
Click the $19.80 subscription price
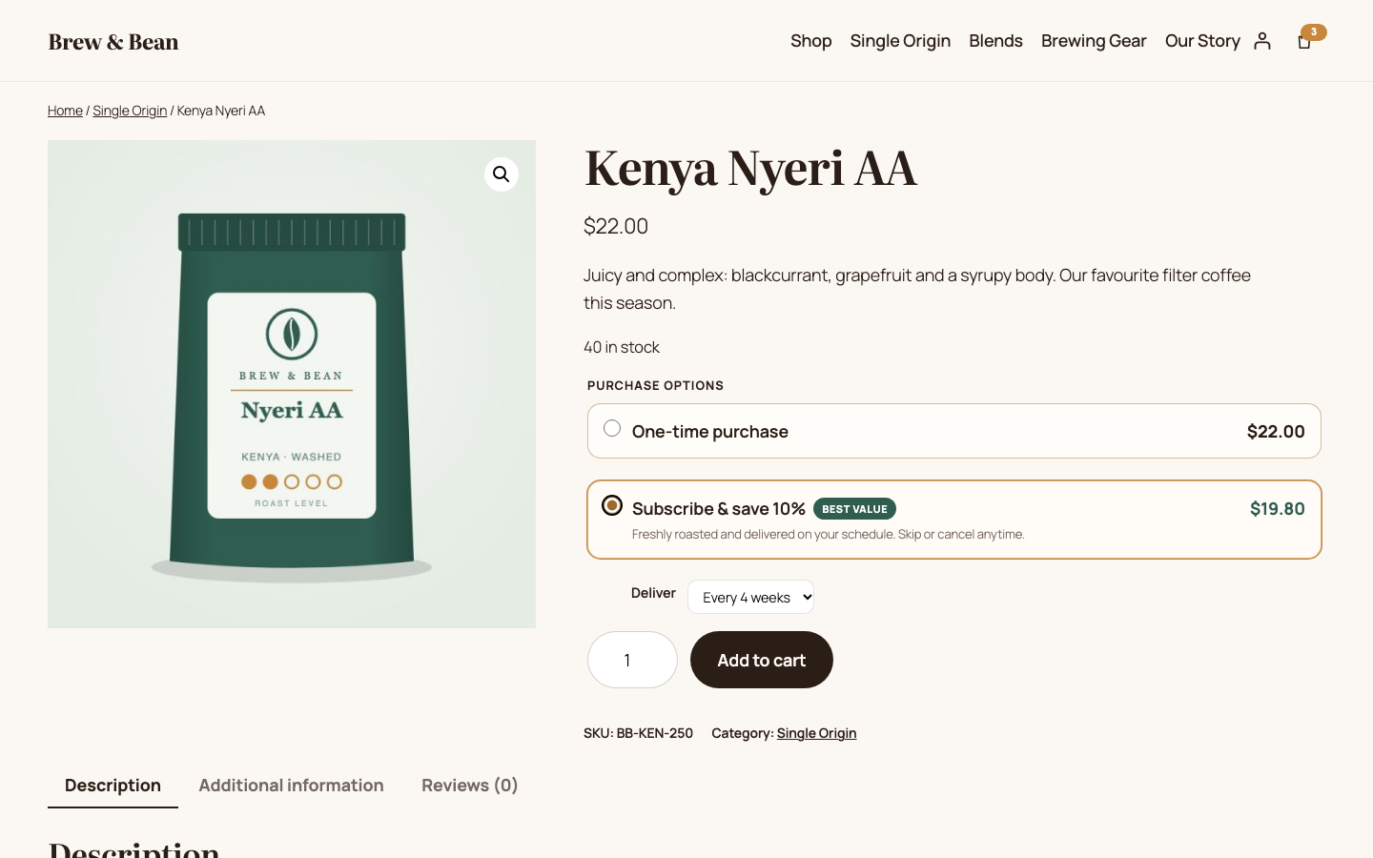point(1278,509)
